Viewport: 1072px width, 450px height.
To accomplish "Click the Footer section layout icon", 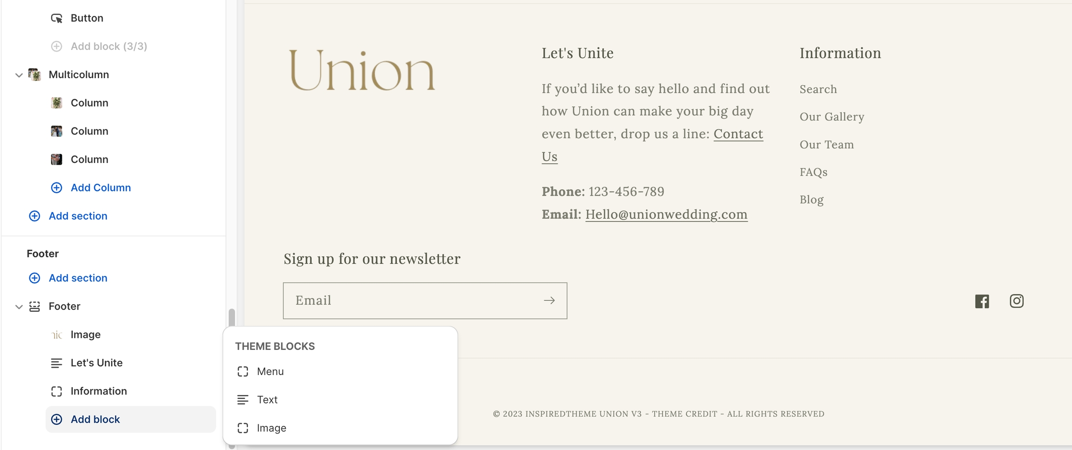I will tap(34, 306).
